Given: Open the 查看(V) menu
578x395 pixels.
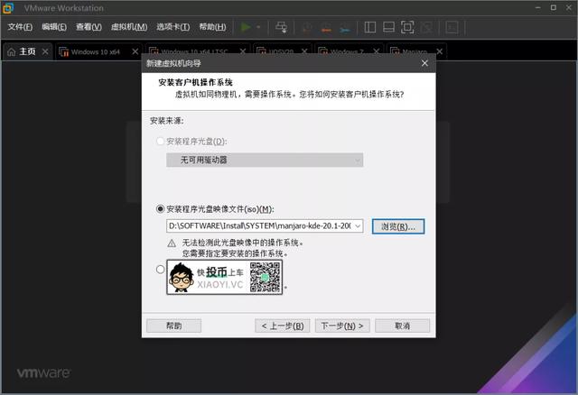Looking at the screenshot, I should pyautogui.click(x=89, y=27).
